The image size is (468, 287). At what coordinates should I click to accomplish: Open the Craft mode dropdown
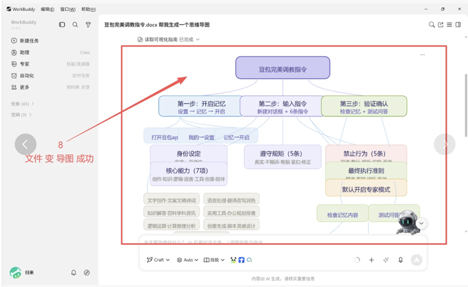(158, 260)
